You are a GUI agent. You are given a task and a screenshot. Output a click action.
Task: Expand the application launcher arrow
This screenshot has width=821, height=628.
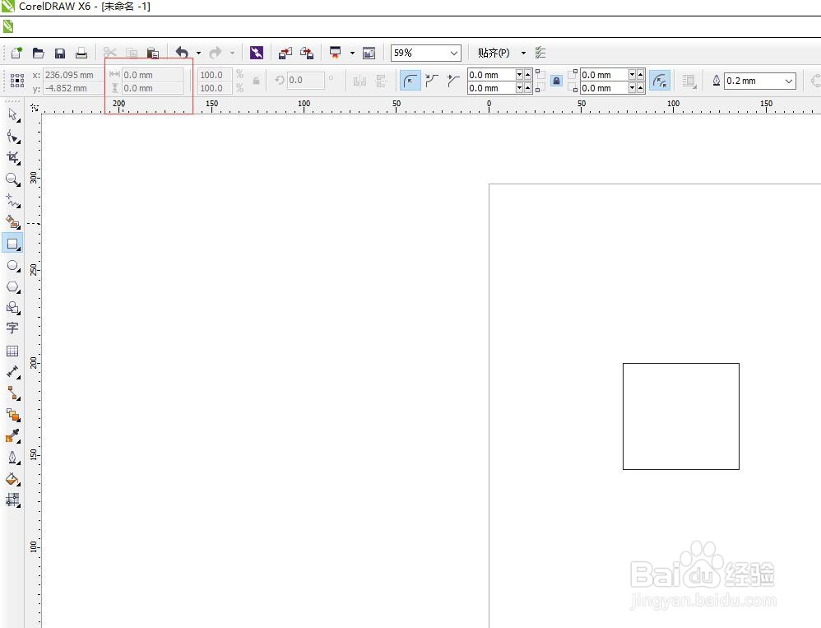352,53
